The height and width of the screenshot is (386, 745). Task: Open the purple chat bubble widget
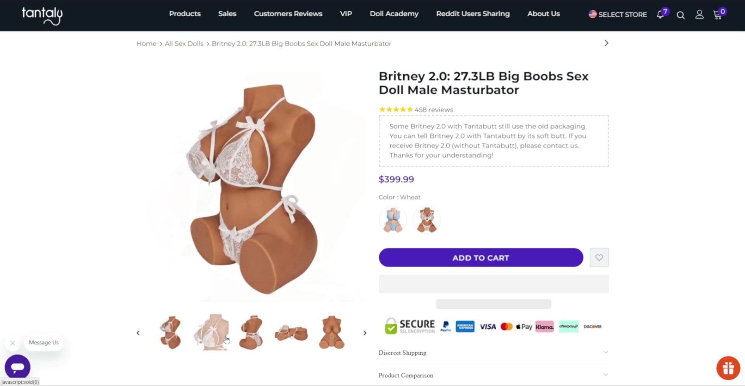(x=17, y=366)
